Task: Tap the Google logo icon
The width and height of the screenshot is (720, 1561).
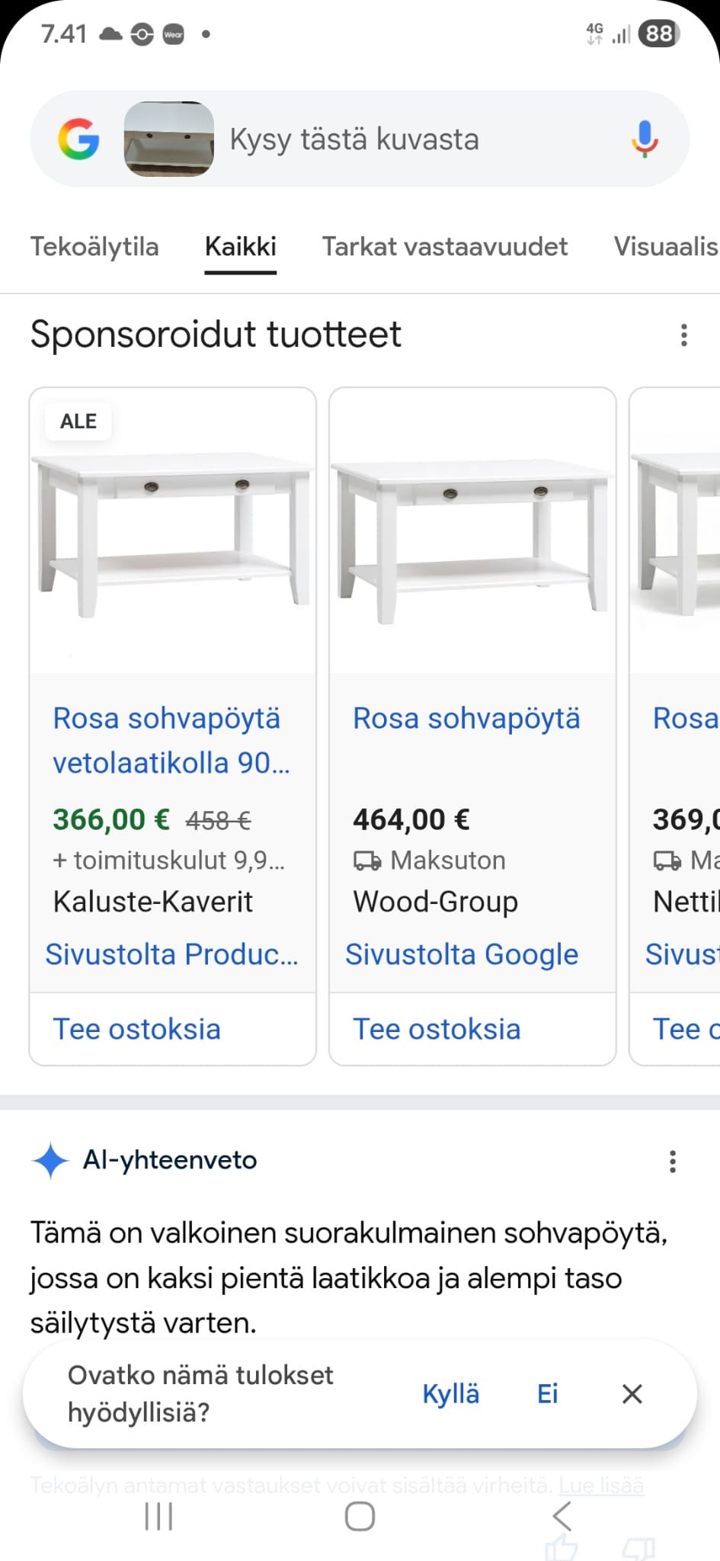Action: tap(78, 139)
